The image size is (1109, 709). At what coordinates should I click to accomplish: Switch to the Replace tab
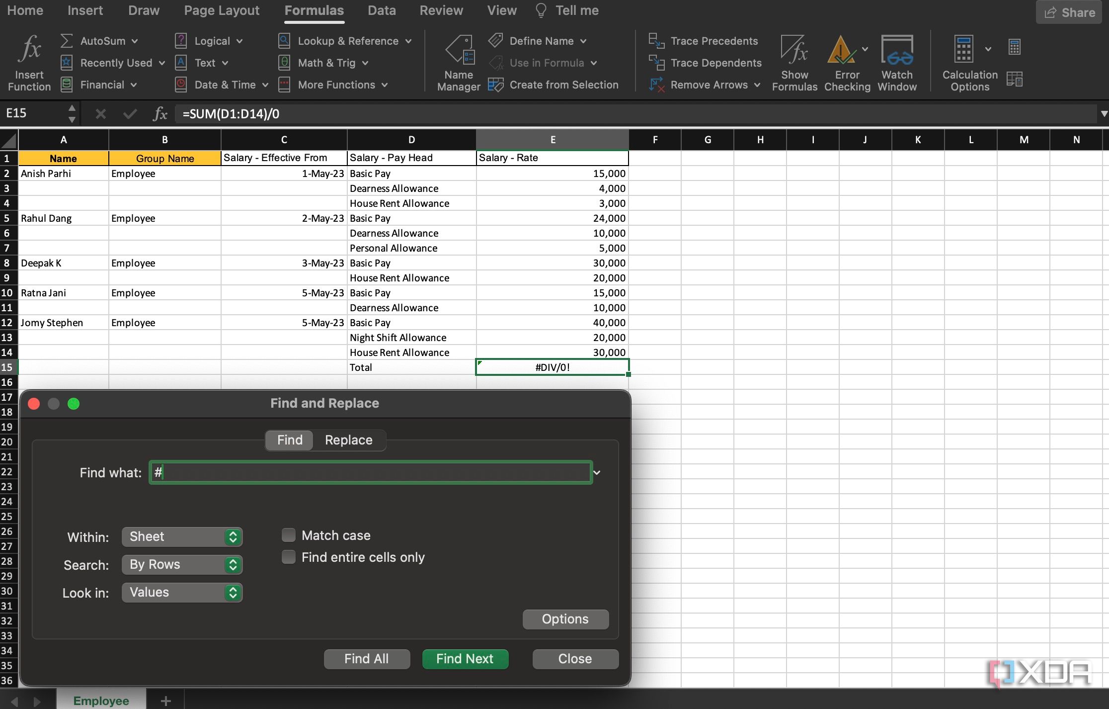(348, 440)
